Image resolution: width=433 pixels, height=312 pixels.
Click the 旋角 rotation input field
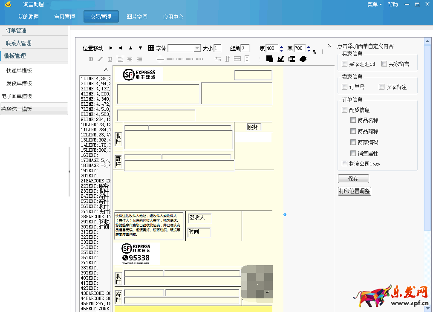[245, 48]
